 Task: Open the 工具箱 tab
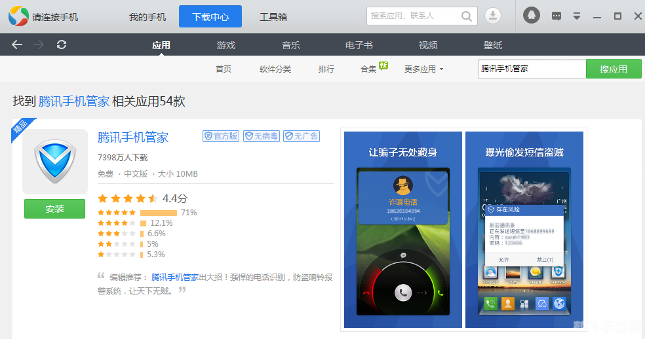click(273, 16)
